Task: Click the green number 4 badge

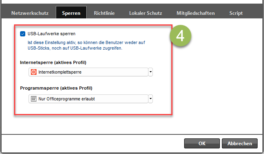Action: tap(180, 36)
